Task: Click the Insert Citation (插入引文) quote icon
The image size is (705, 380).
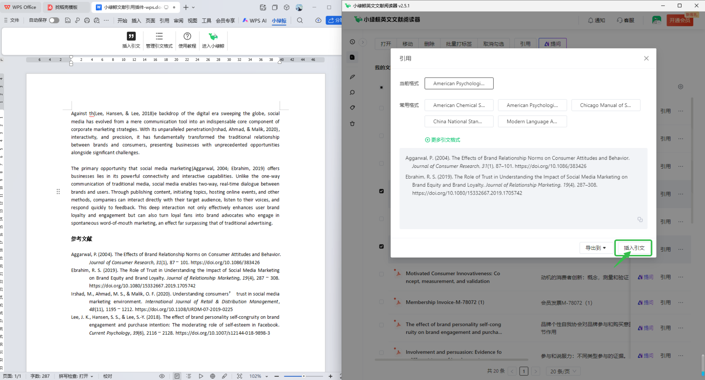Action: [131, 36]
